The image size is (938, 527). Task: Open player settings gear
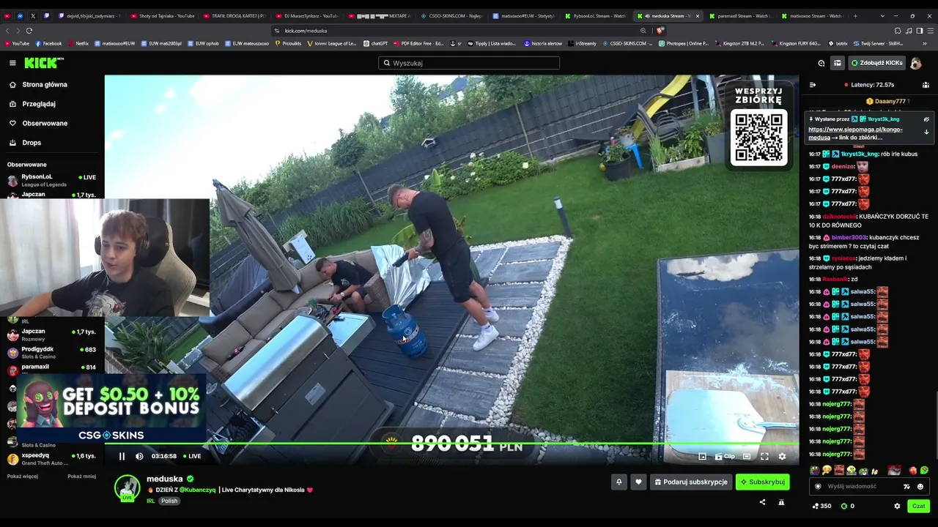[x=782, y=456]
